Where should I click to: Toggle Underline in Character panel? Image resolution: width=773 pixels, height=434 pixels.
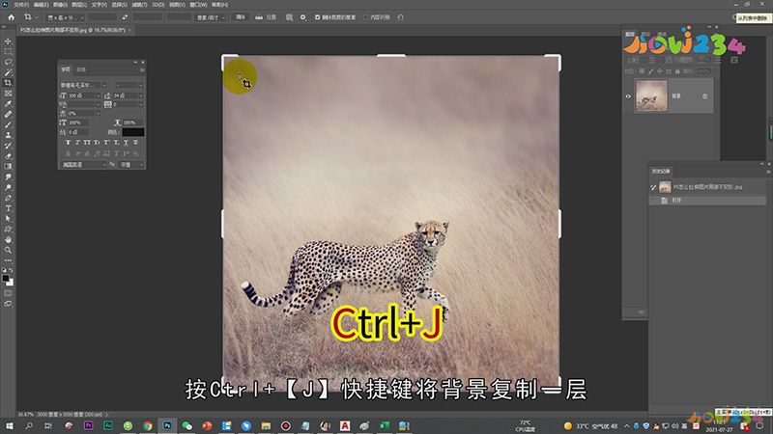(x=126, y=142)
